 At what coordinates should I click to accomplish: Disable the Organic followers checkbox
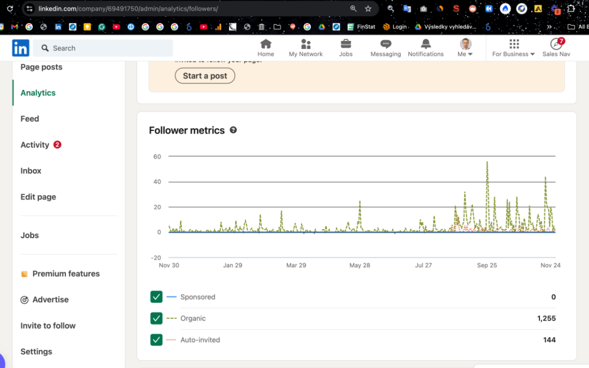point(157,318)
